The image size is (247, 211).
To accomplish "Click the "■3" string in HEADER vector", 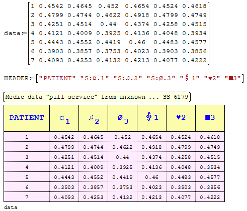I will click(x=232, y=78).
